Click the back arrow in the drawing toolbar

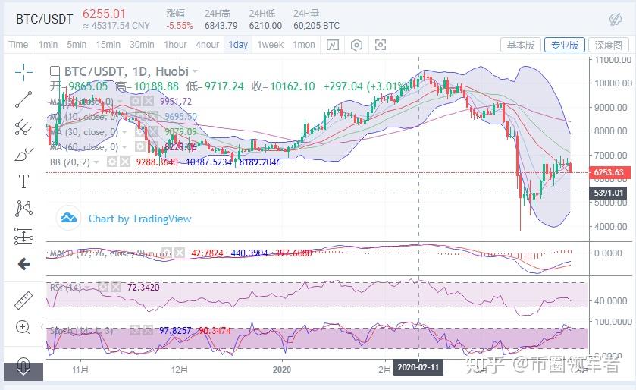[x=23, y=264]
